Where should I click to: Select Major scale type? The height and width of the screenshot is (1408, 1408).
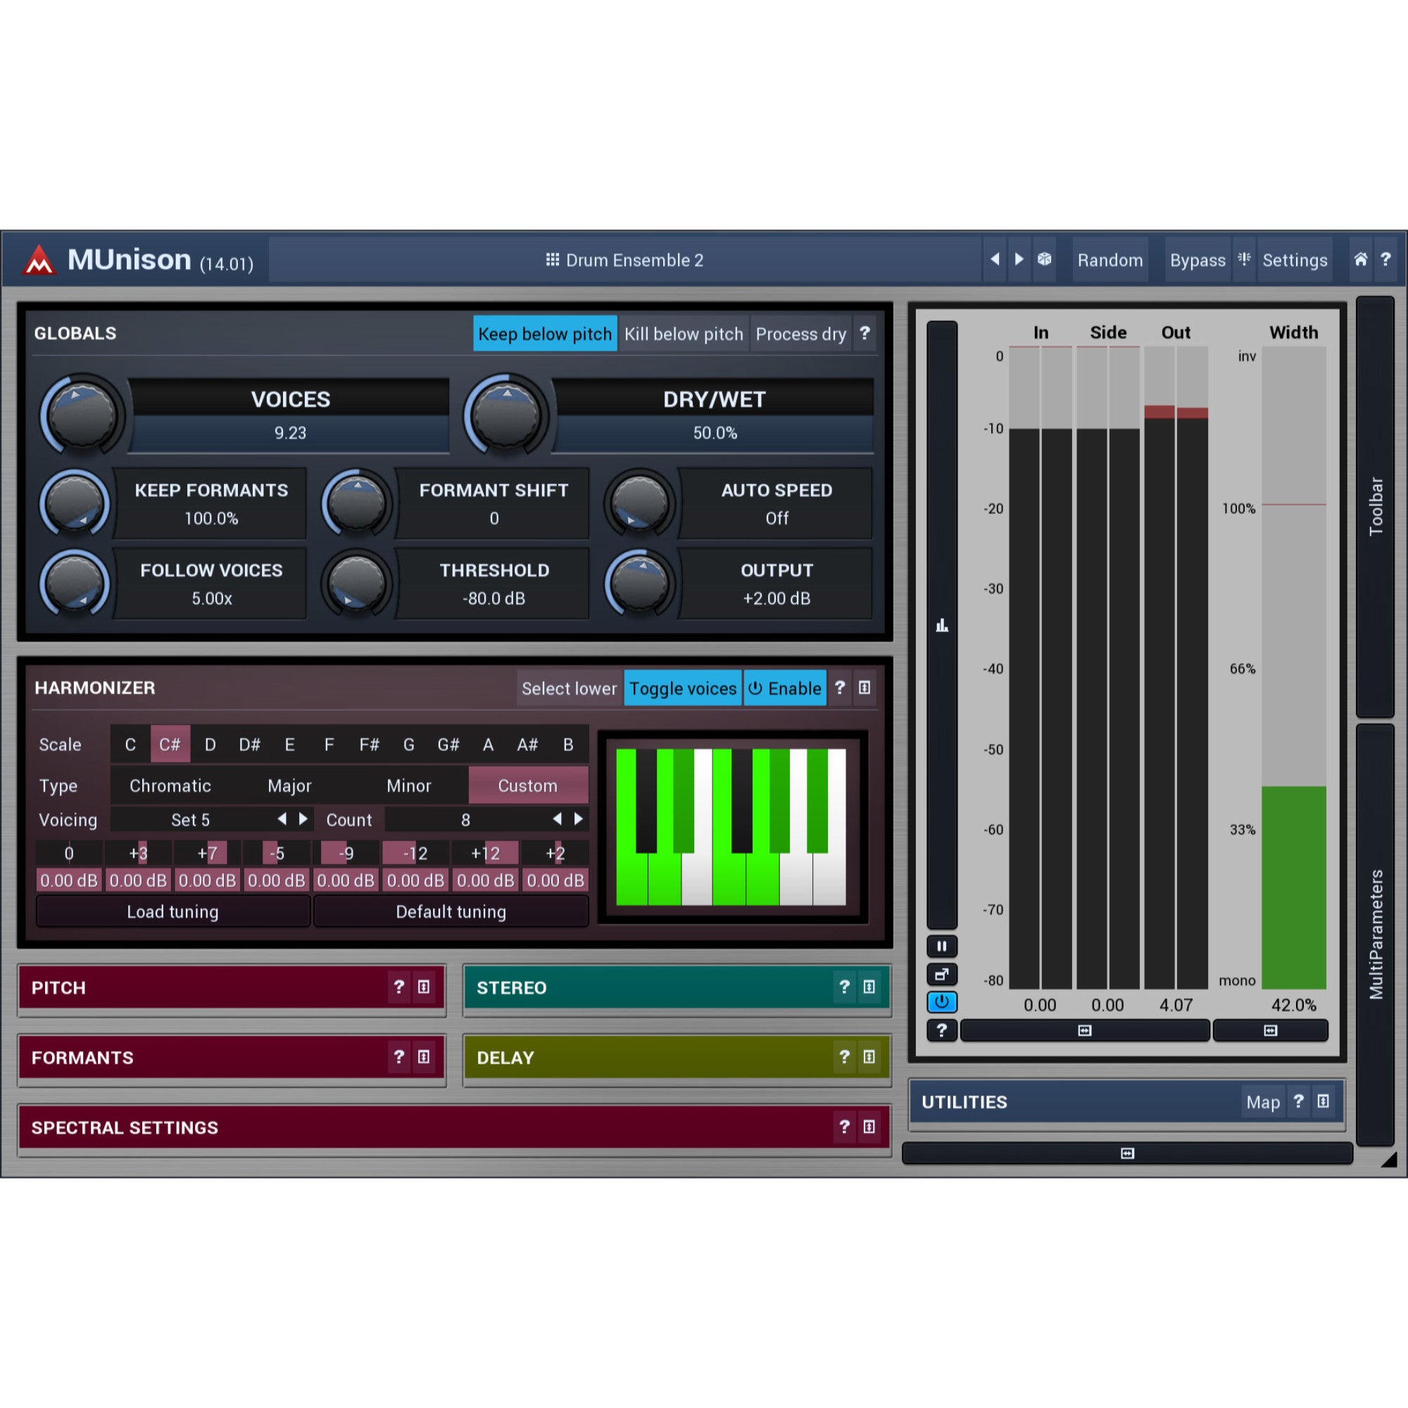pyautogui.click(x=289, y=786)
